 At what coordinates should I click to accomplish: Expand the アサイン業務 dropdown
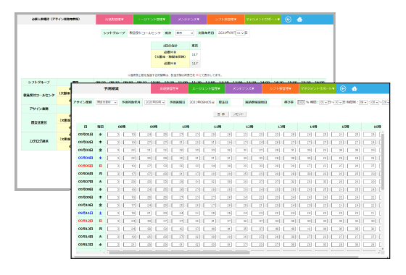107,102
